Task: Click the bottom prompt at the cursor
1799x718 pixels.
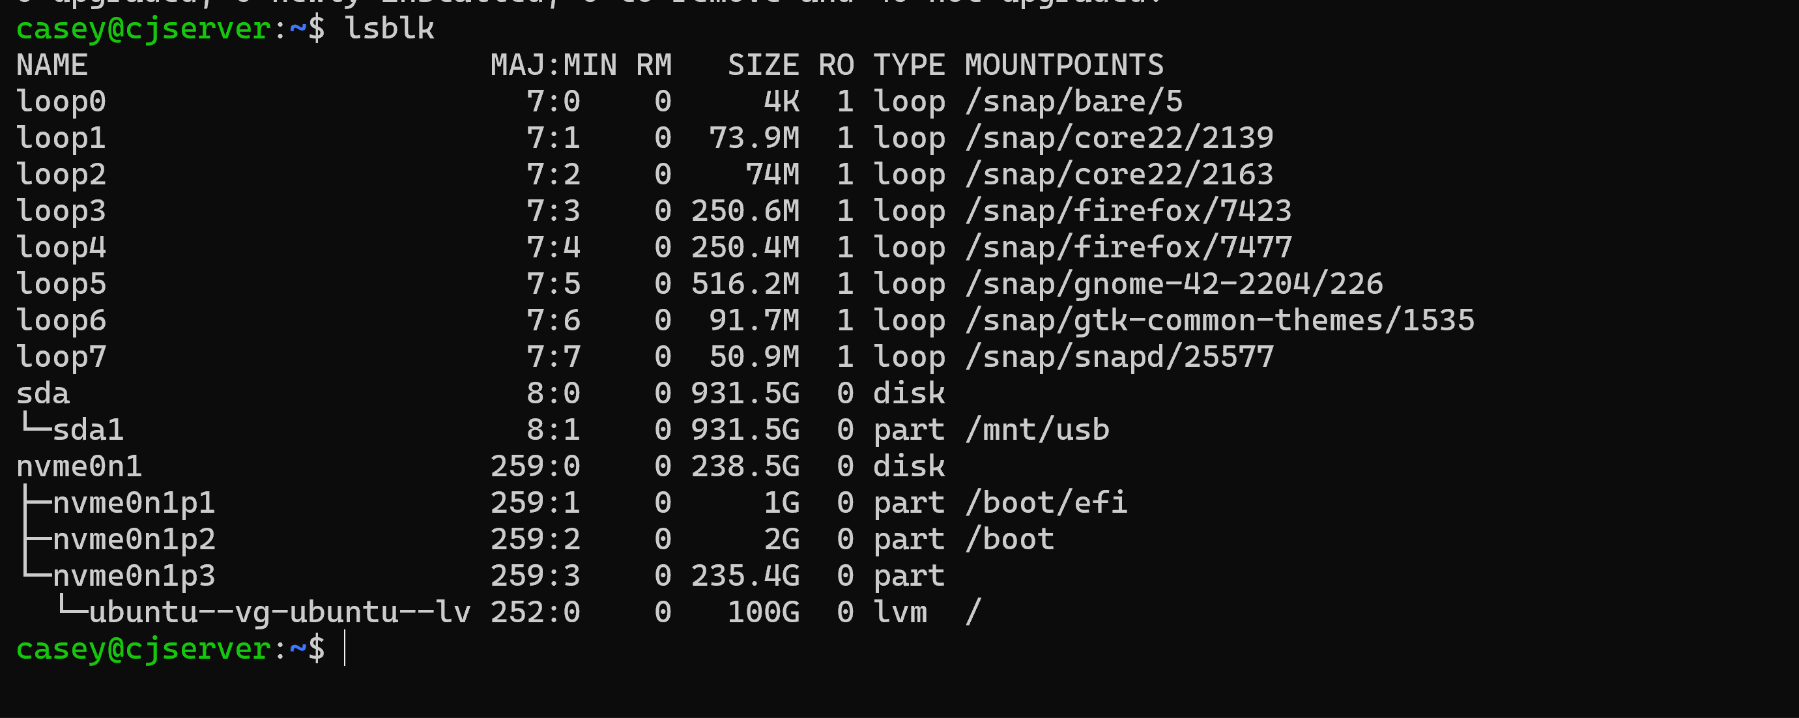Action: pyautogui.click(x=345, y=649)
